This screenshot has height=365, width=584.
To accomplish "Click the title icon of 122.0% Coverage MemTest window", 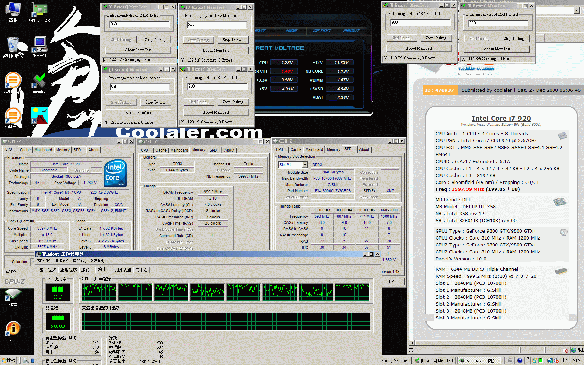I will click(x=105, y=7).
